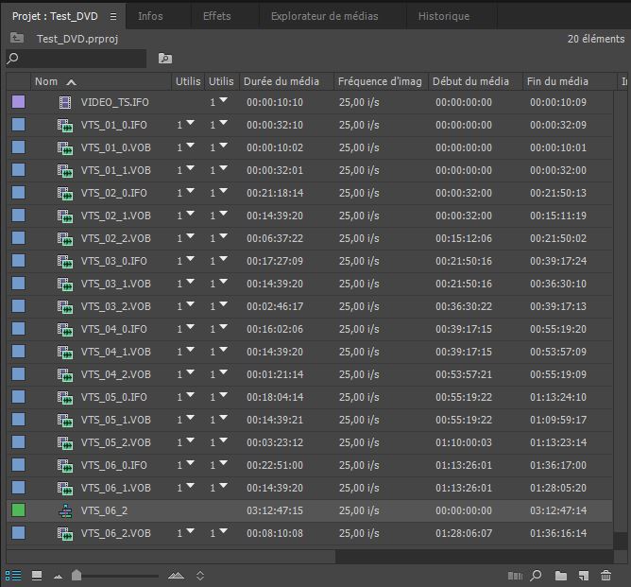
Task: Create a new bin folder
Action: (560, 576)
